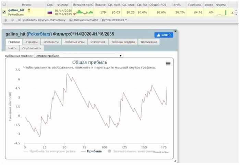This screenshot has height=165, width=240.
Task: Click the Общая прибыль chart title
Action: tap(89, 62)
